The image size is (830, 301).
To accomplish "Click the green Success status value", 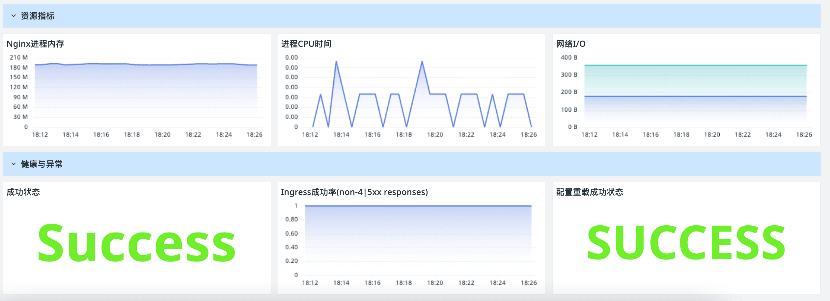I will tap(137, 243).
